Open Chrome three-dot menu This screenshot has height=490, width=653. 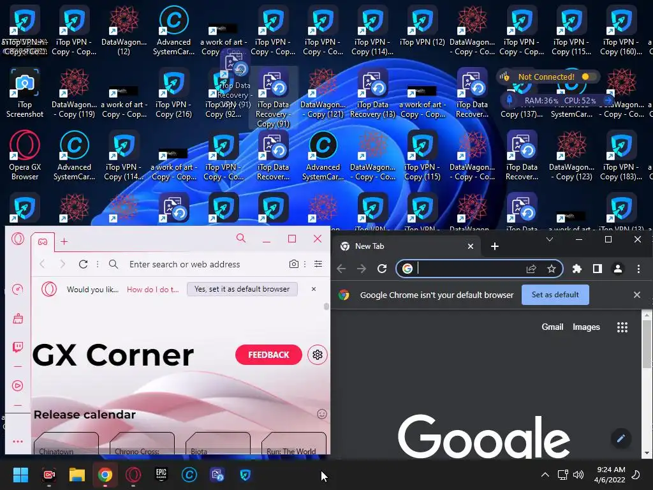[x=638, y=269]
